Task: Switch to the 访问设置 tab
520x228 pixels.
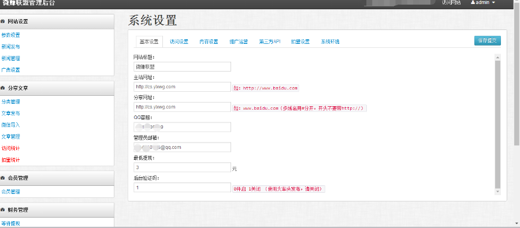Action: [179, 42]
